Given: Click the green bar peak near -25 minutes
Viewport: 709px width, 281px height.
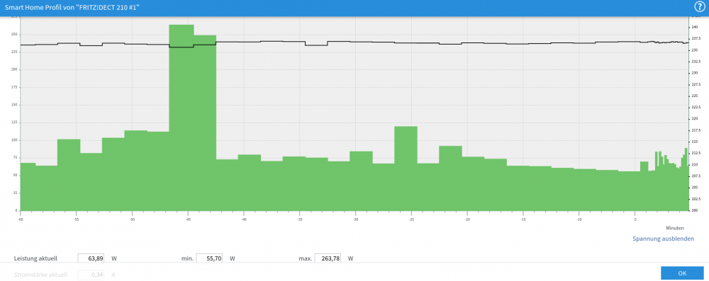Looking at the screenshot, I should (406, 168).
